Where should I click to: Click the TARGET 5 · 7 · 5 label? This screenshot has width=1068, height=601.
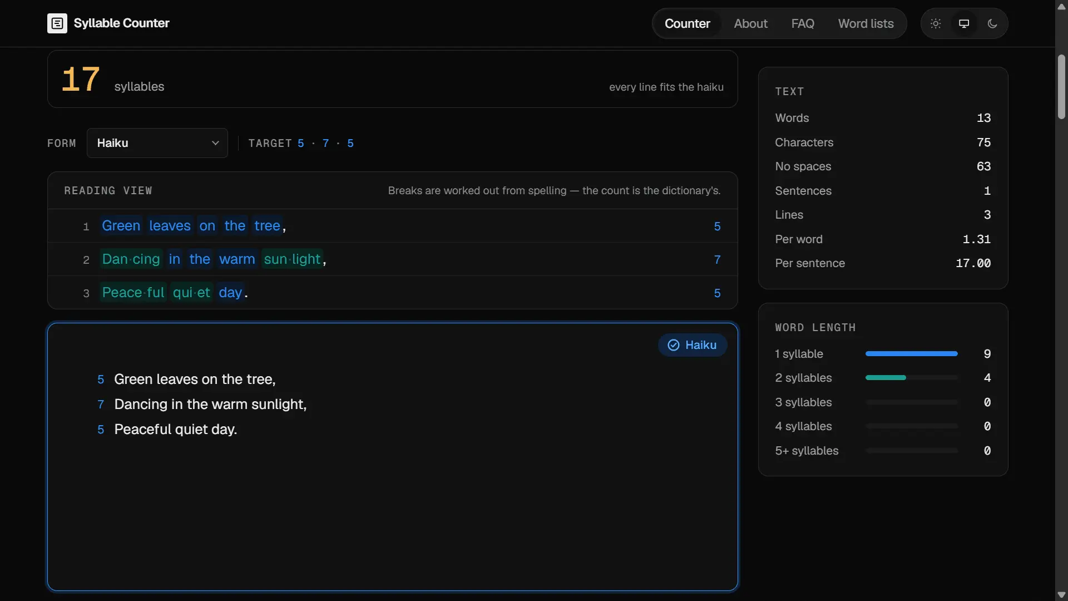coord(301,144)
